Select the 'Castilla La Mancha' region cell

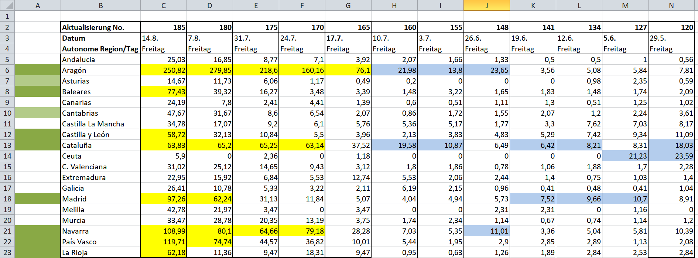click(x=100, y=124)
